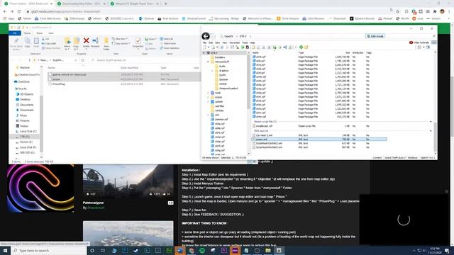The height and width of the screenshot is (255, 454).
Task: Click the Move to icon in ribbon
Action: tap(67, 41)
